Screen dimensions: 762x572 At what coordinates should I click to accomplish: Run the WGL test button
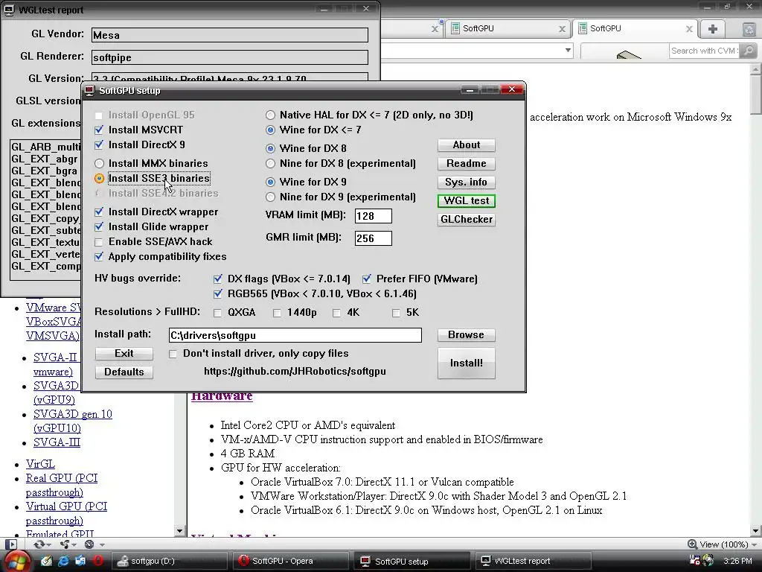click(466, 200)
